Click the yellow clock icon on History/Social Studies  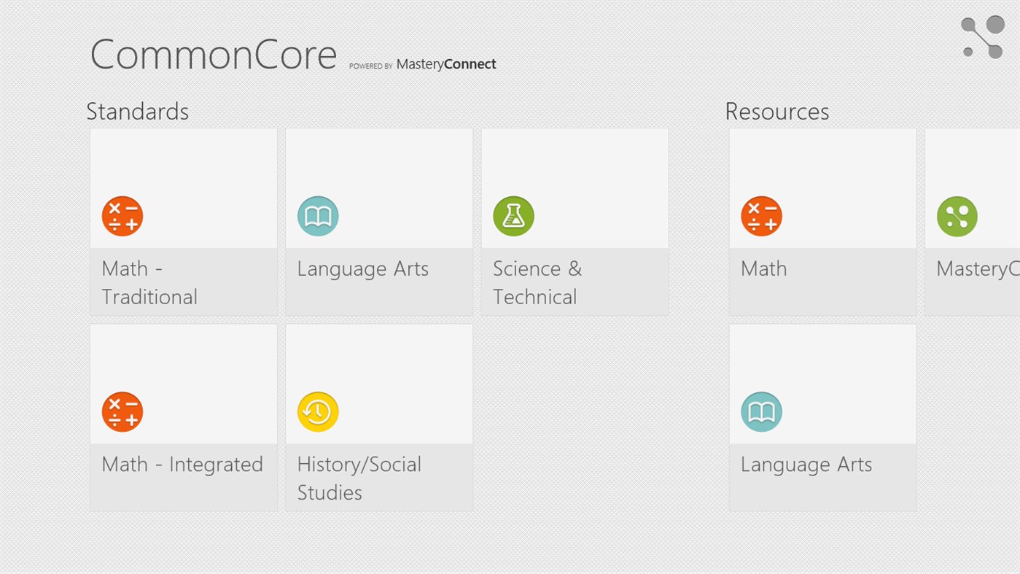pos(318,411)
